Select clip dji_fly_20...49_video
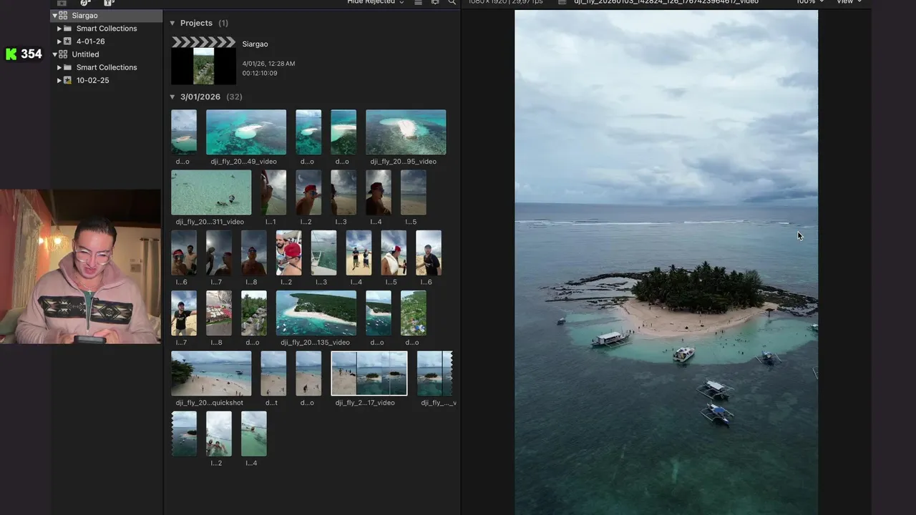The image size is (916, 515). point(246,132)
